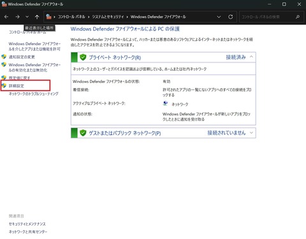Viewport: 306px width, 239px height.
Task: Click the shield icon beside 詳細設定
Action: (4, 85)
